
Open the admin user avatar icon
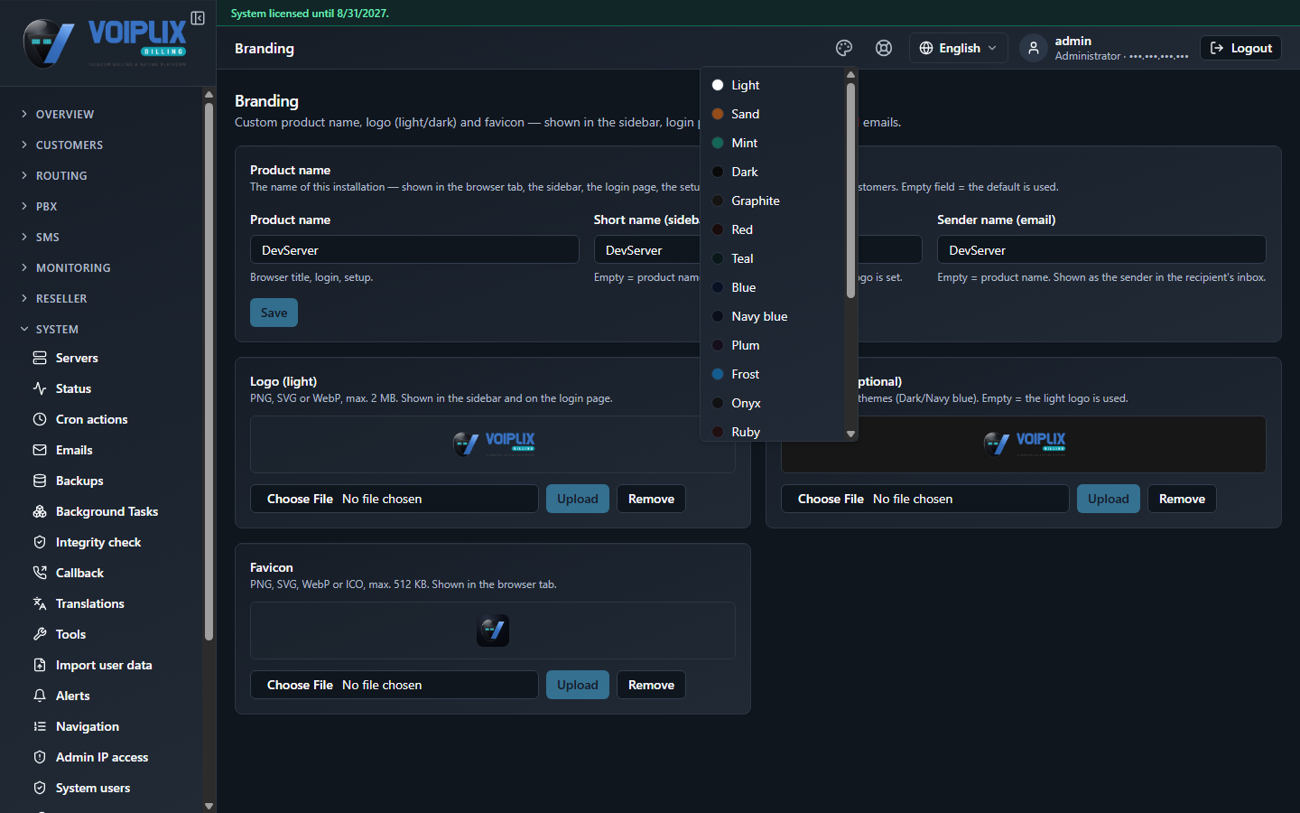point(1034,48)
